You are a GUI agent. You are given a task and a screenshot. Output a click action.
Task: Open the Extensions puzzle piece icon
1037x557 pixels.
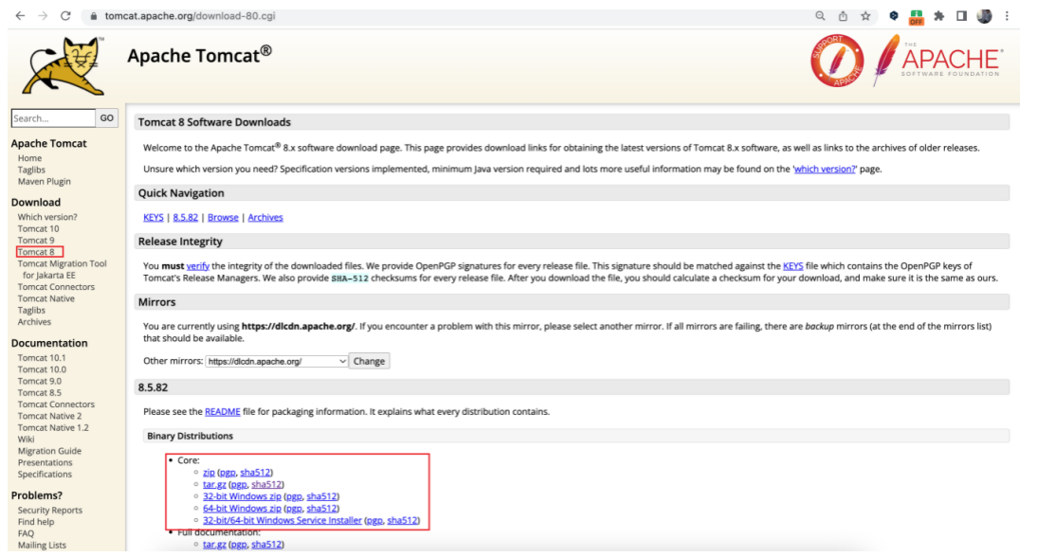(x=939, y=16)
